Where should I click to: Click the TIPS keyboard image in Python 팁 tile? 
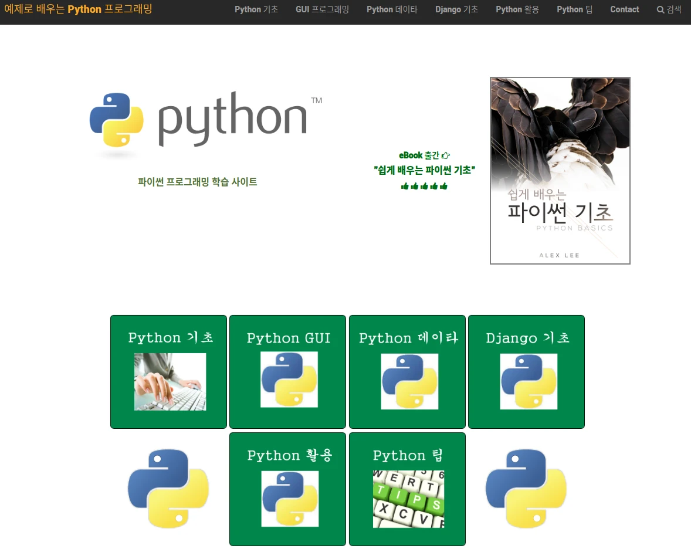click(x=408, y=499)
